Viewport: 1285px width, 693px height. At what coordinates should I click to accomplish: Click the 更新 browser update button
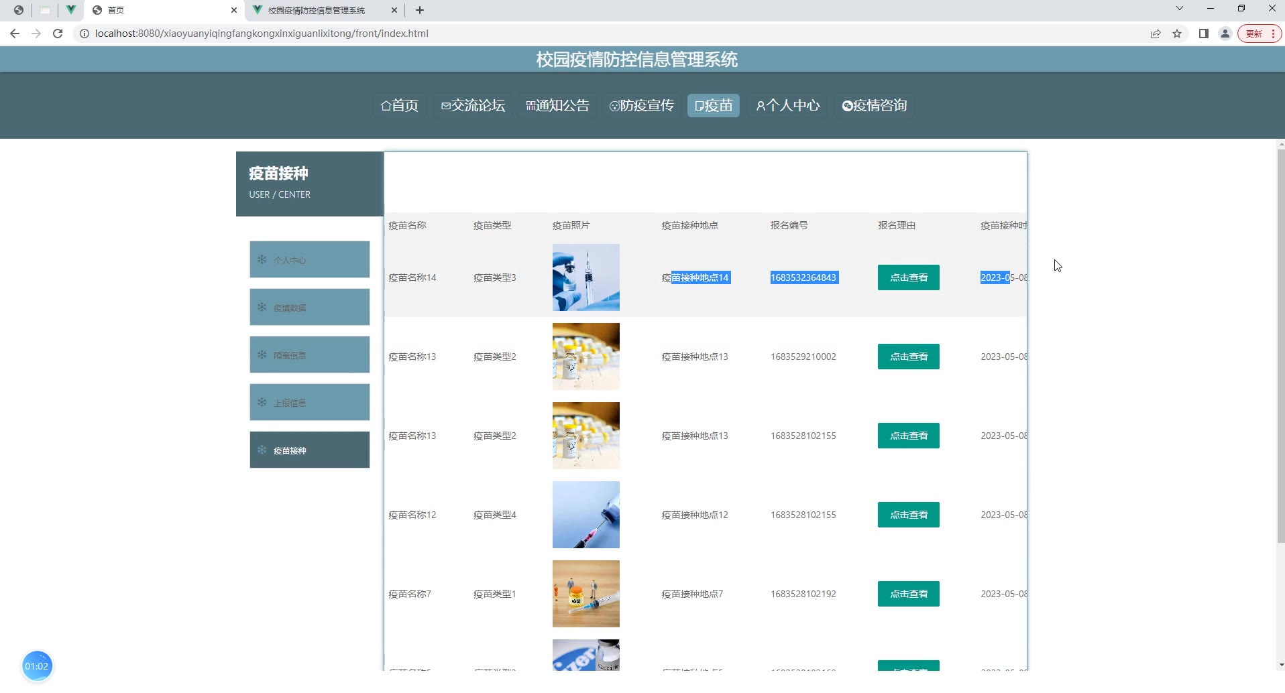[1260, 34]
